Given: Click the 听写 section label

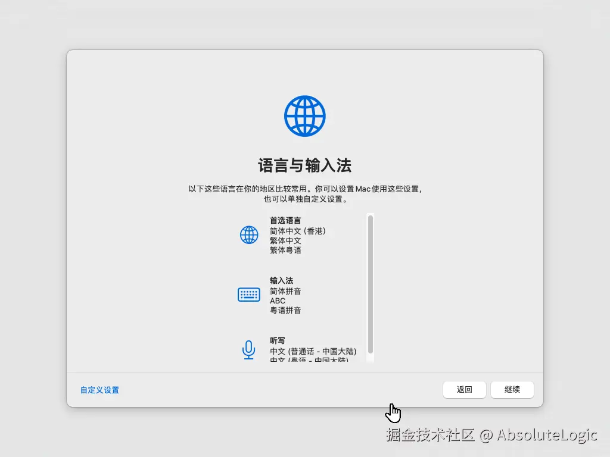Looking at the screenshot, I should pyautogui.click(x=278, y=340).
